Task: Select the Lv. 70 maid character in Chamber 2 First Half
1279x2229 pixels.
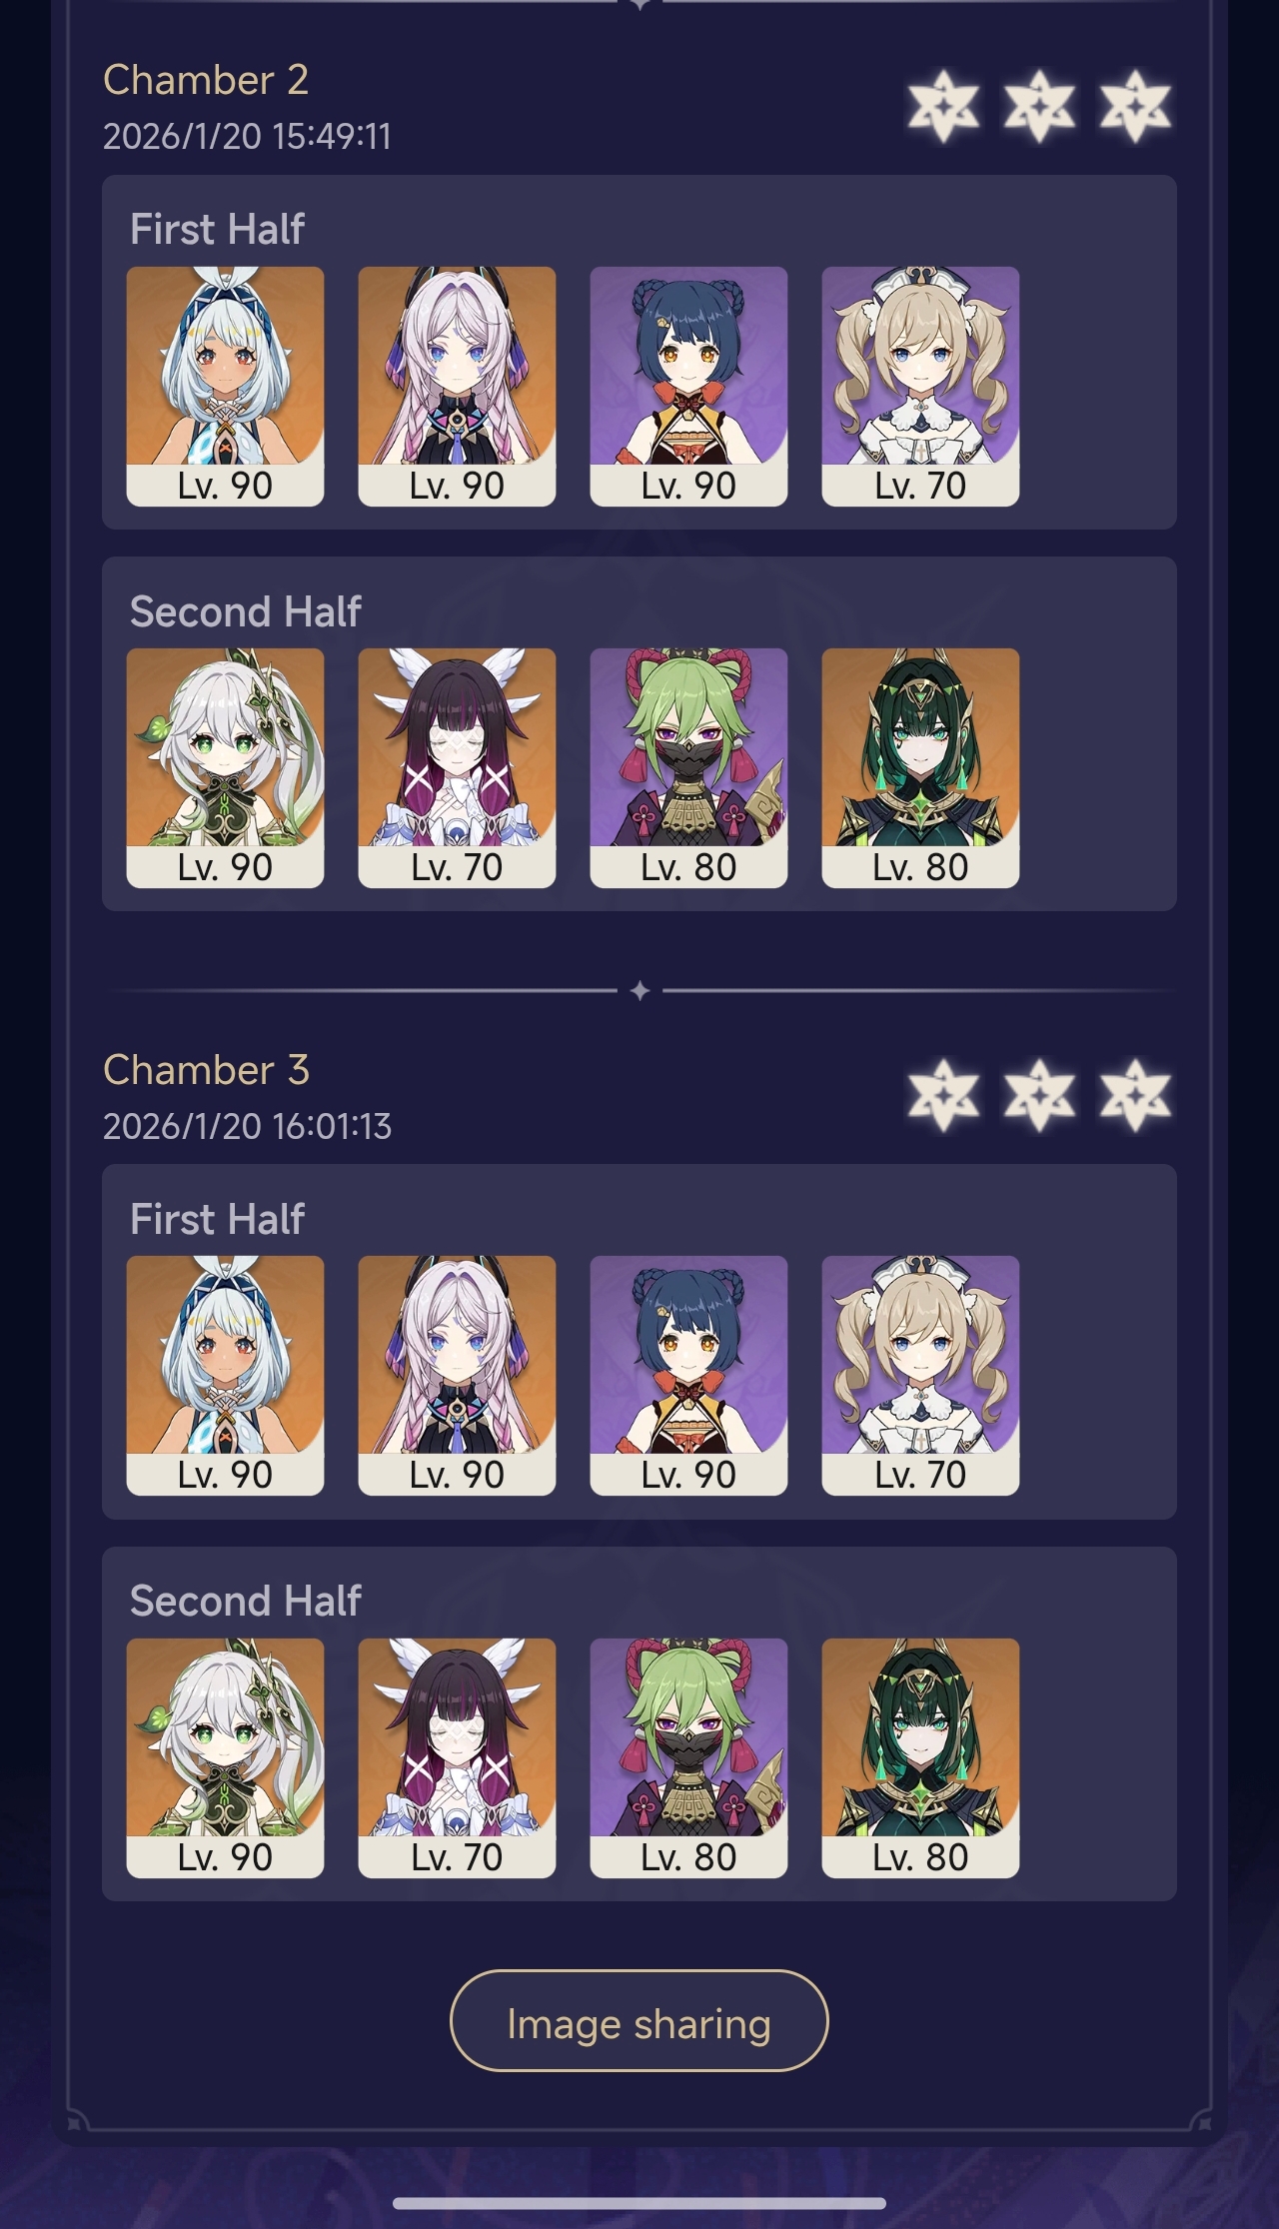Action: 920,386
